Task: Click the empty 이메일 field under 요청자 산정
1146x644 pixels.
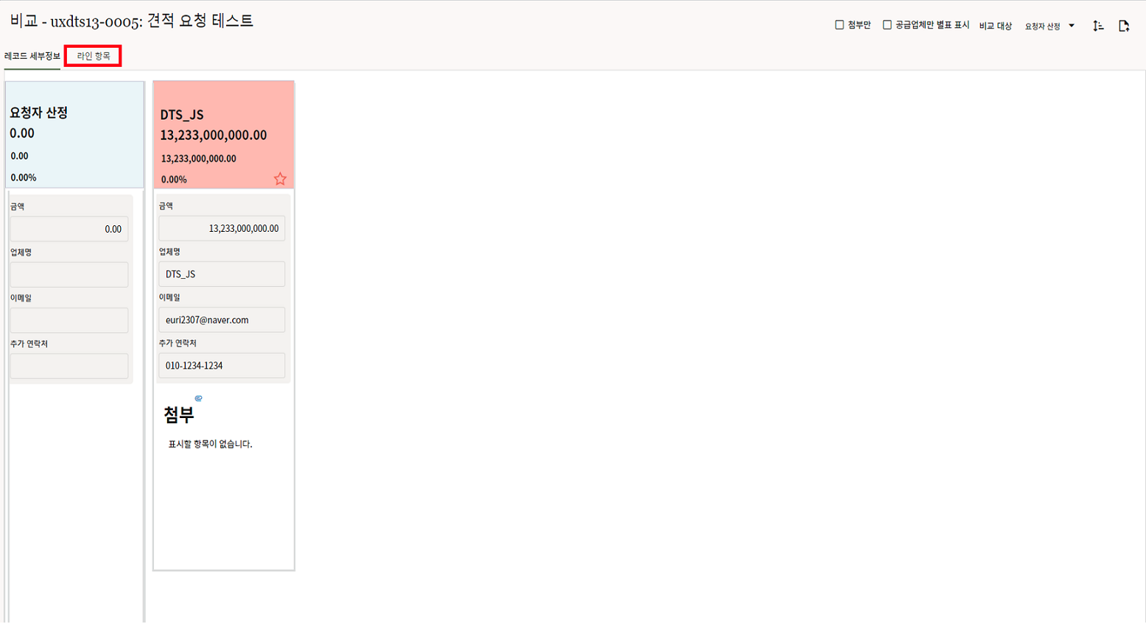Action: pyautogui.click(x=69, y=320)
